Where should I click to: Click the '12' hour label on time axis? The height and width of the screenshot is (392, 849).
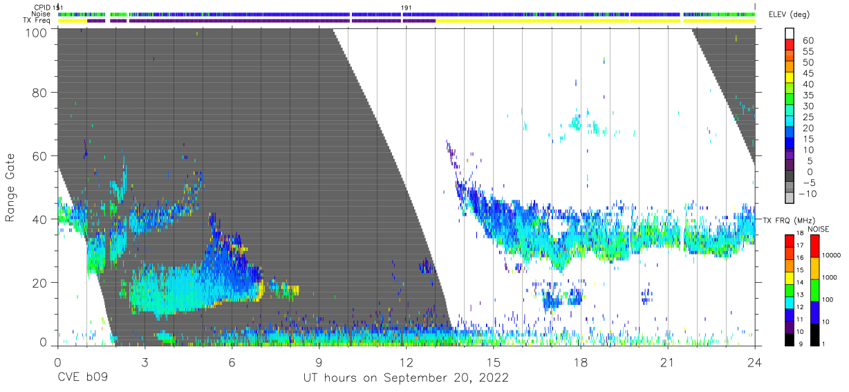[x=407, y=362]
